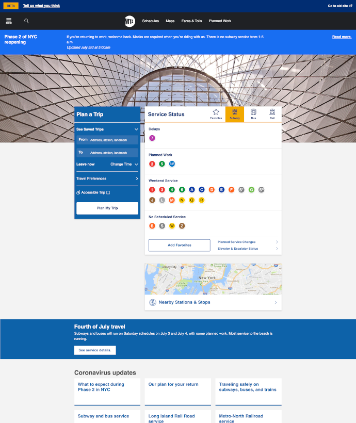The image size is (356, 423).
Task: Switch to the Rail status tab
Action: coord(272,114)
